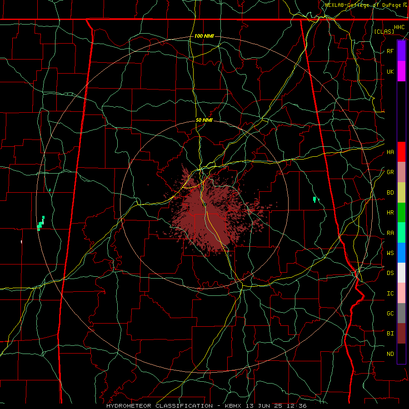Click the RA legend label
409x409 pixels.
pos(390,233)
